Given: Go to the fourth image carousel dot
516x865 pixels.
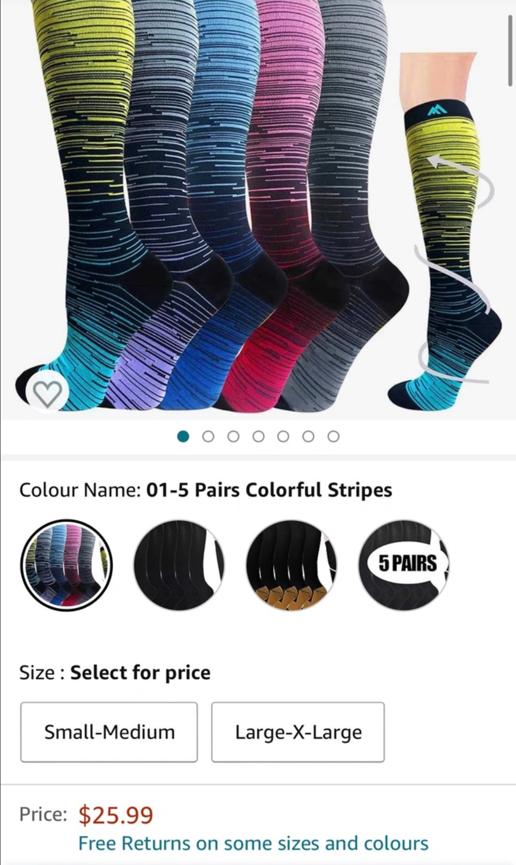Looking at the screenshot, I should (x=258, y=436).
